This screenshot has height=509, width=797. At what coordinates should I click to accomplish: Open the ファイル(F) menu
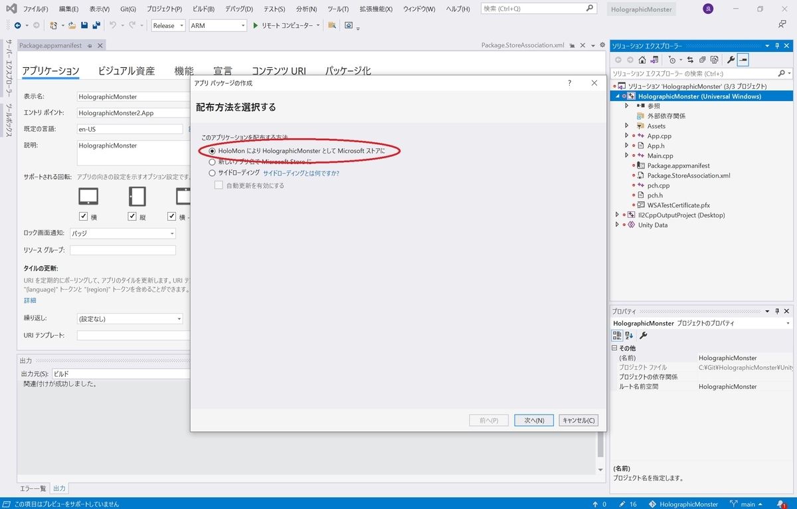click(x=35, y=9)
